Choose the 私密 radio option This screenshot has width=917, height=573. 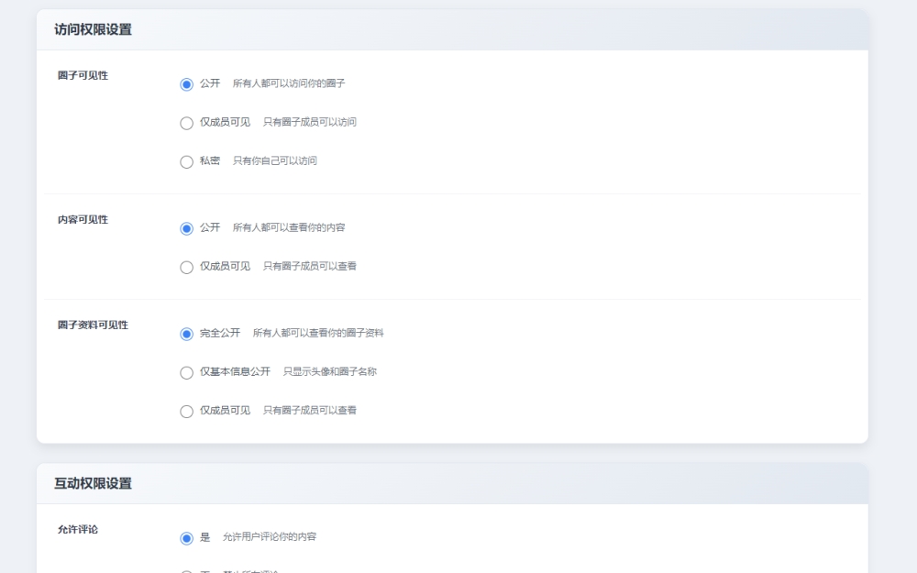tap(187, 162)
